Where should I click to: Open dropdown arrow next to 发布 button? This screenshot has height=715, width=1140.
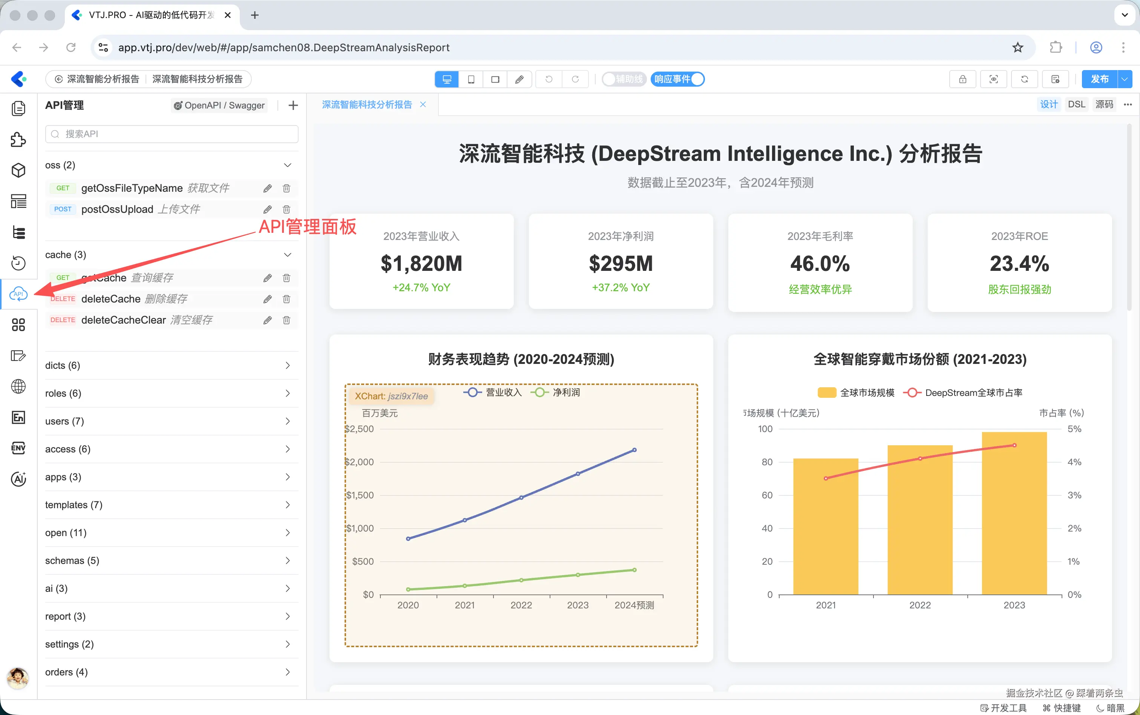[1125, 79]
